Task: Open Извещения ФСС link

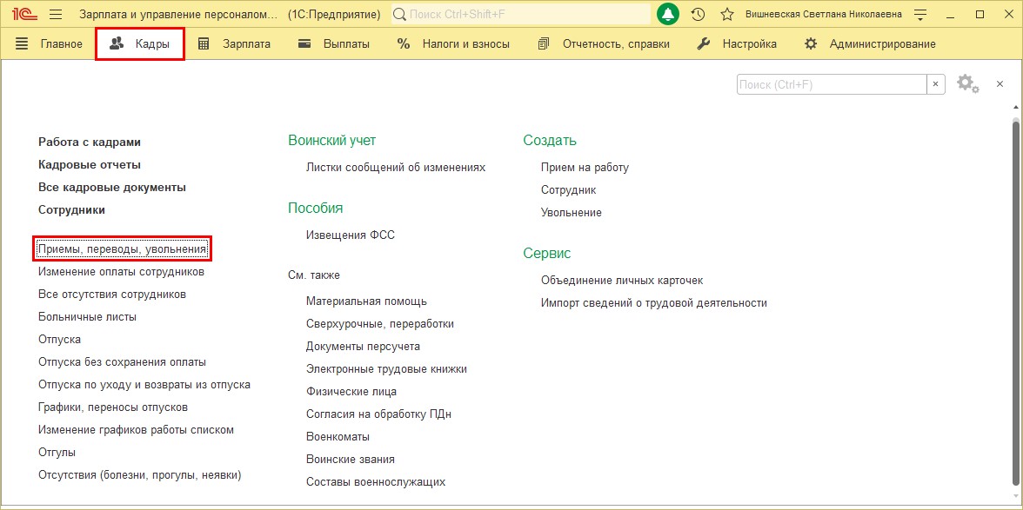Action: pos(351,235)
